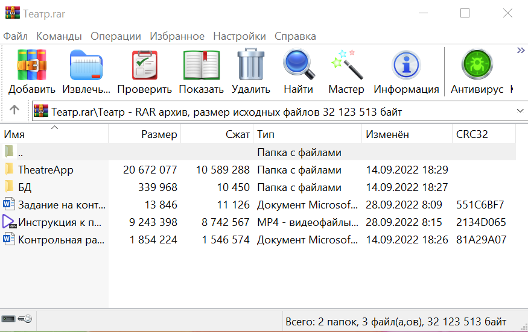Launch Найти (Find) magnifier tool

[x=298, y=65]
